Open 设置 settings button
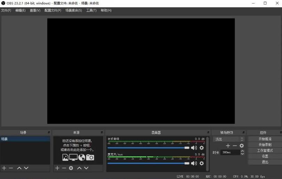This screenshot has width=282, height=179. [x=265, y=156]
